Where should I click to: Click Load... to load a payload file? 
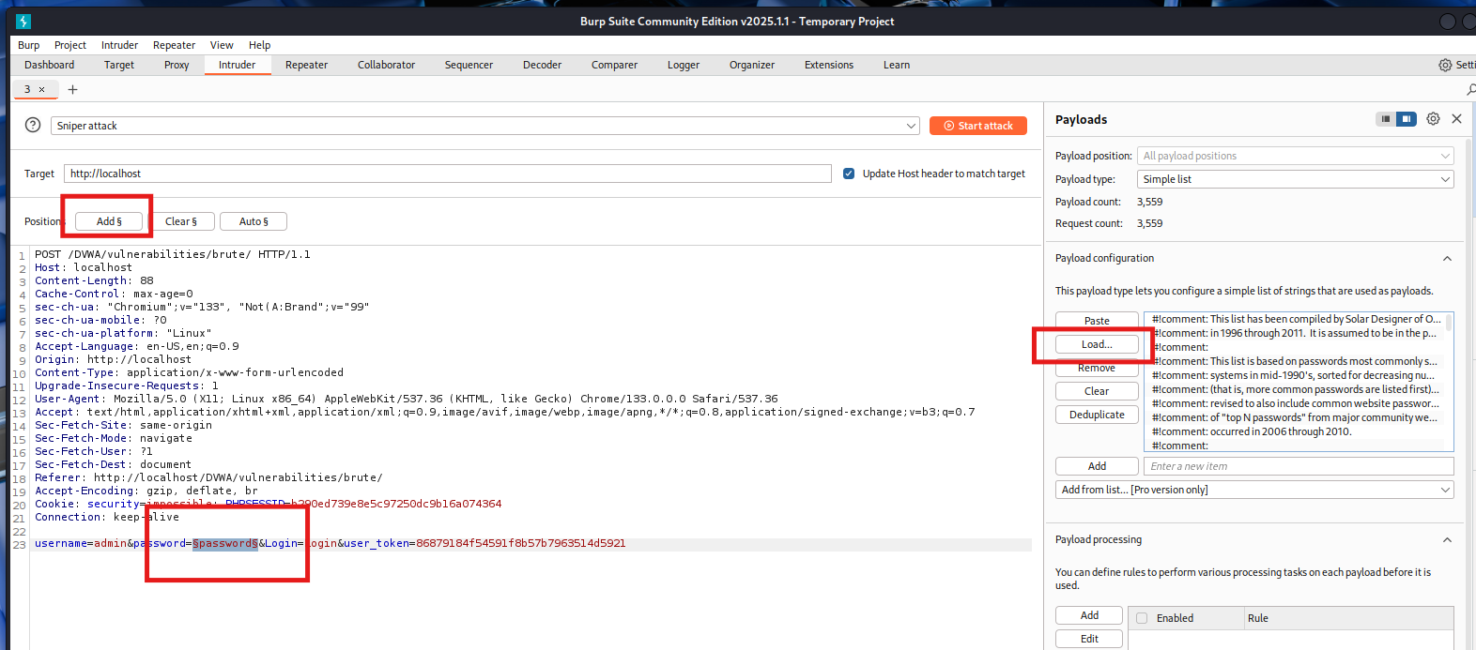click(1097, 344)
